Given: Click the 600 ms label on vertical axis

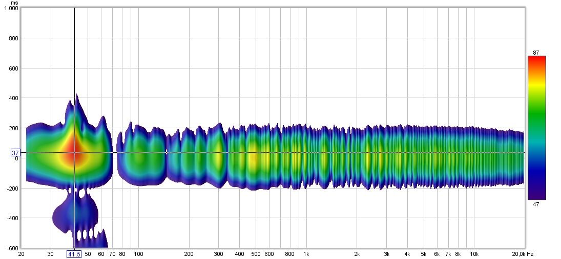Looking at the screenshot, I should pos(14,68).
